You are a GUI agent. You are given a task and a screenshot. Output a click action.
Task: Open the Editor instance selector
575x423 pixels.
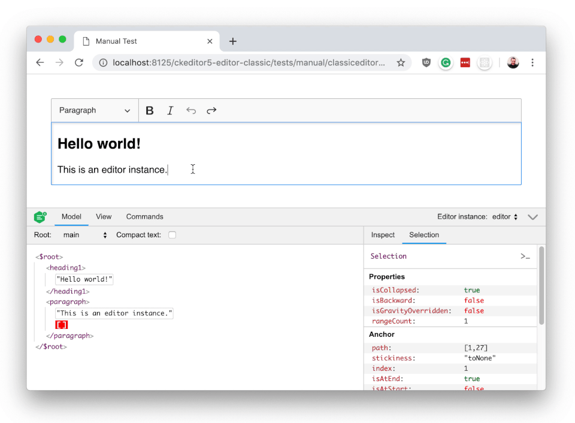(x=505, y=217)
